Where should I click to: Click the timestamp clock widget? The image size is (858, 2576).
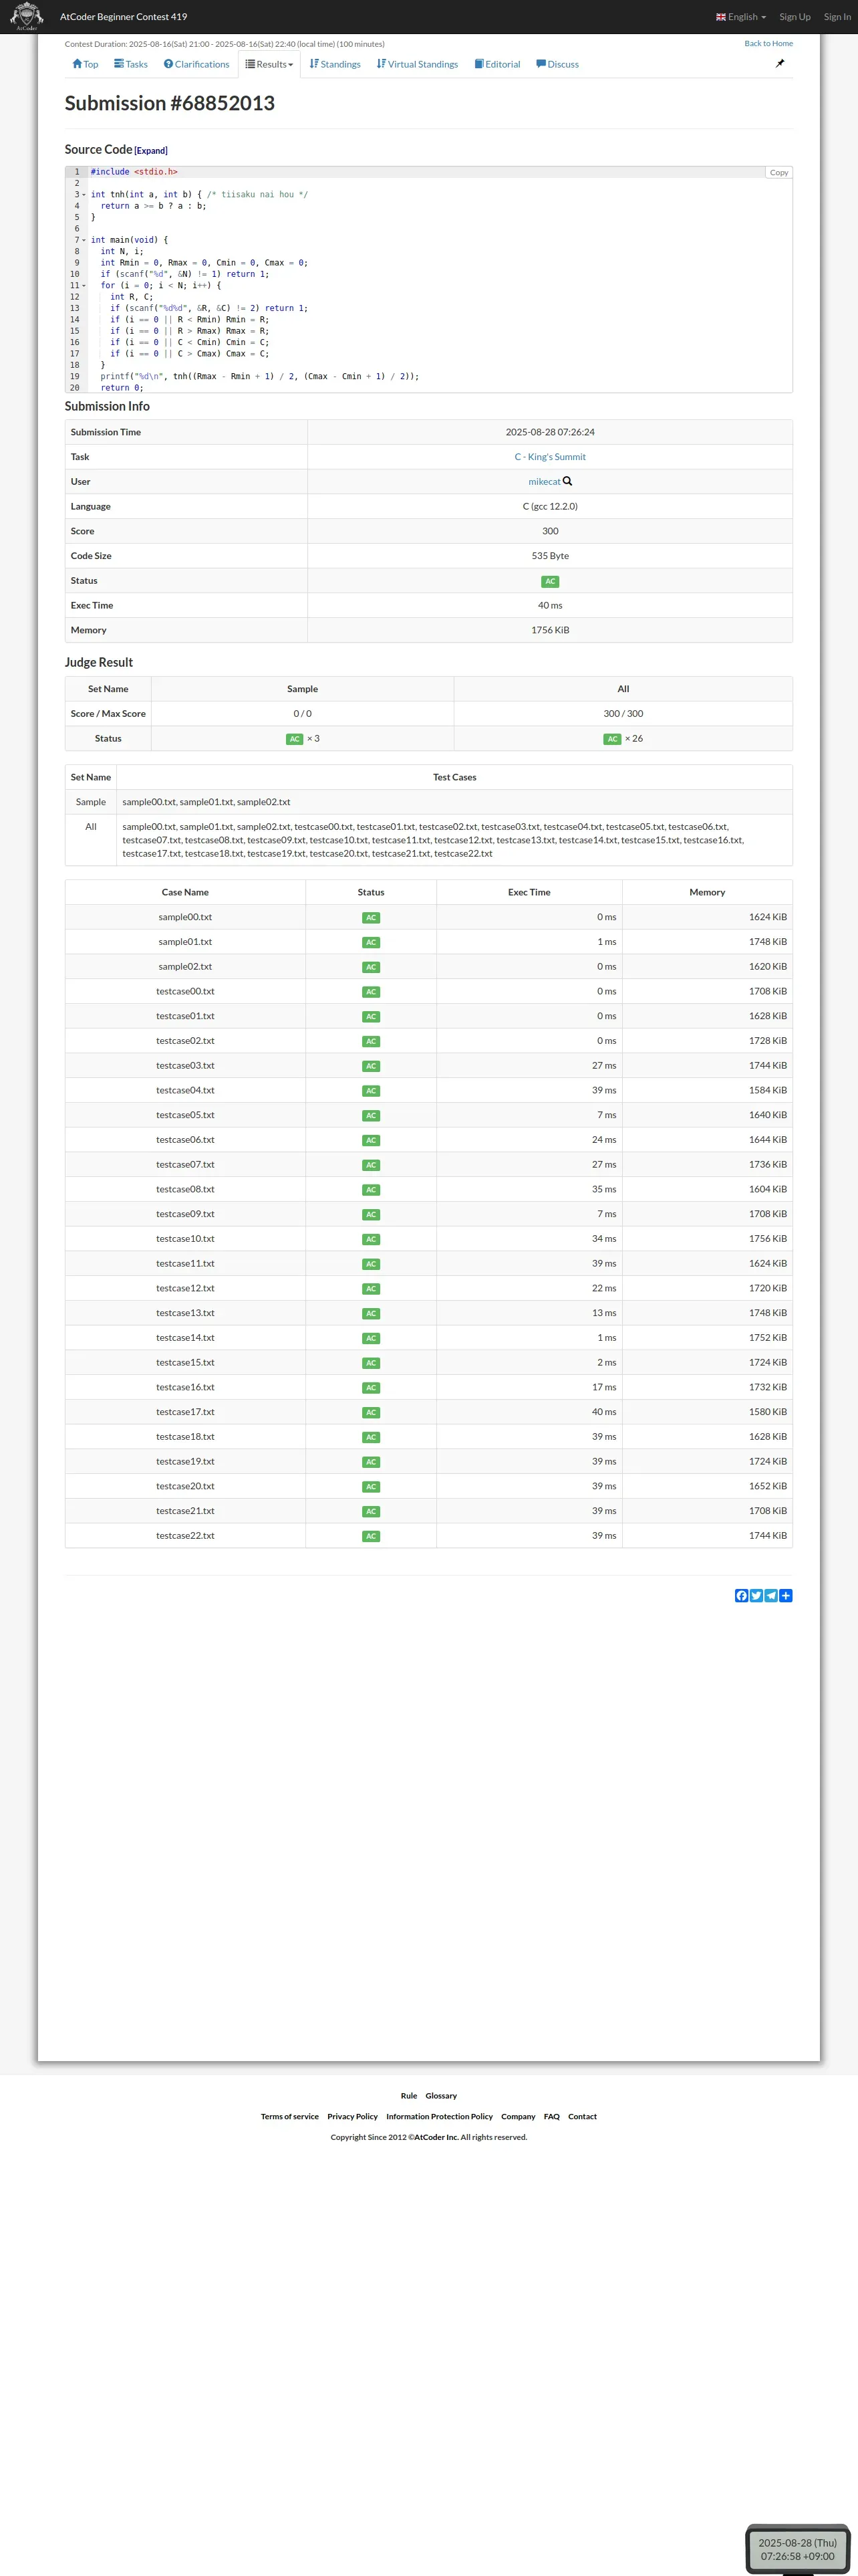(x=797, y=2548)
